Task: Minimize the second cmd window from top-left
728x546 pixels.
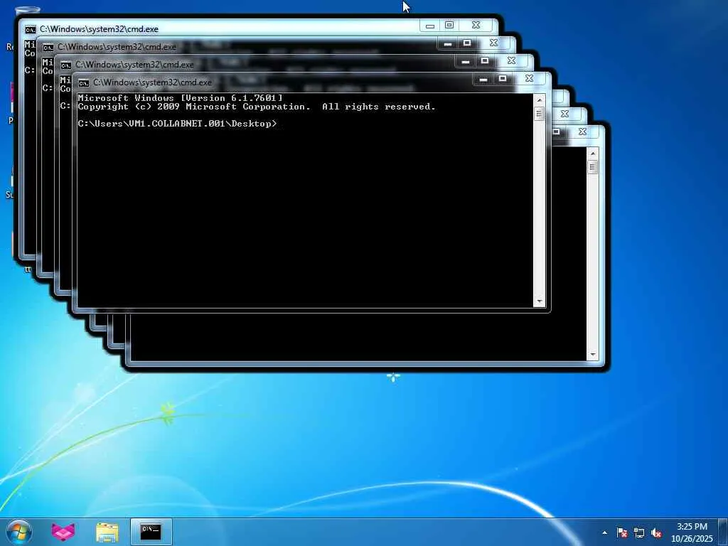Action: [x=448, y=43]
